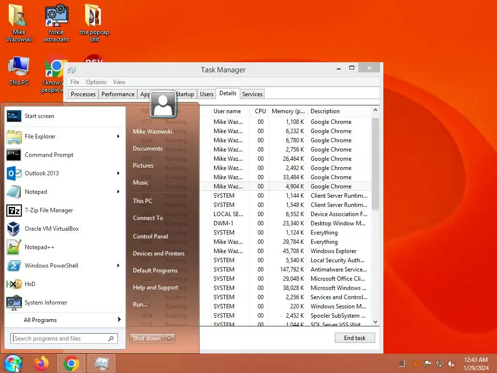Click the End task button
This screenshot has height=373, width=497.
click(x=355, y=338)
